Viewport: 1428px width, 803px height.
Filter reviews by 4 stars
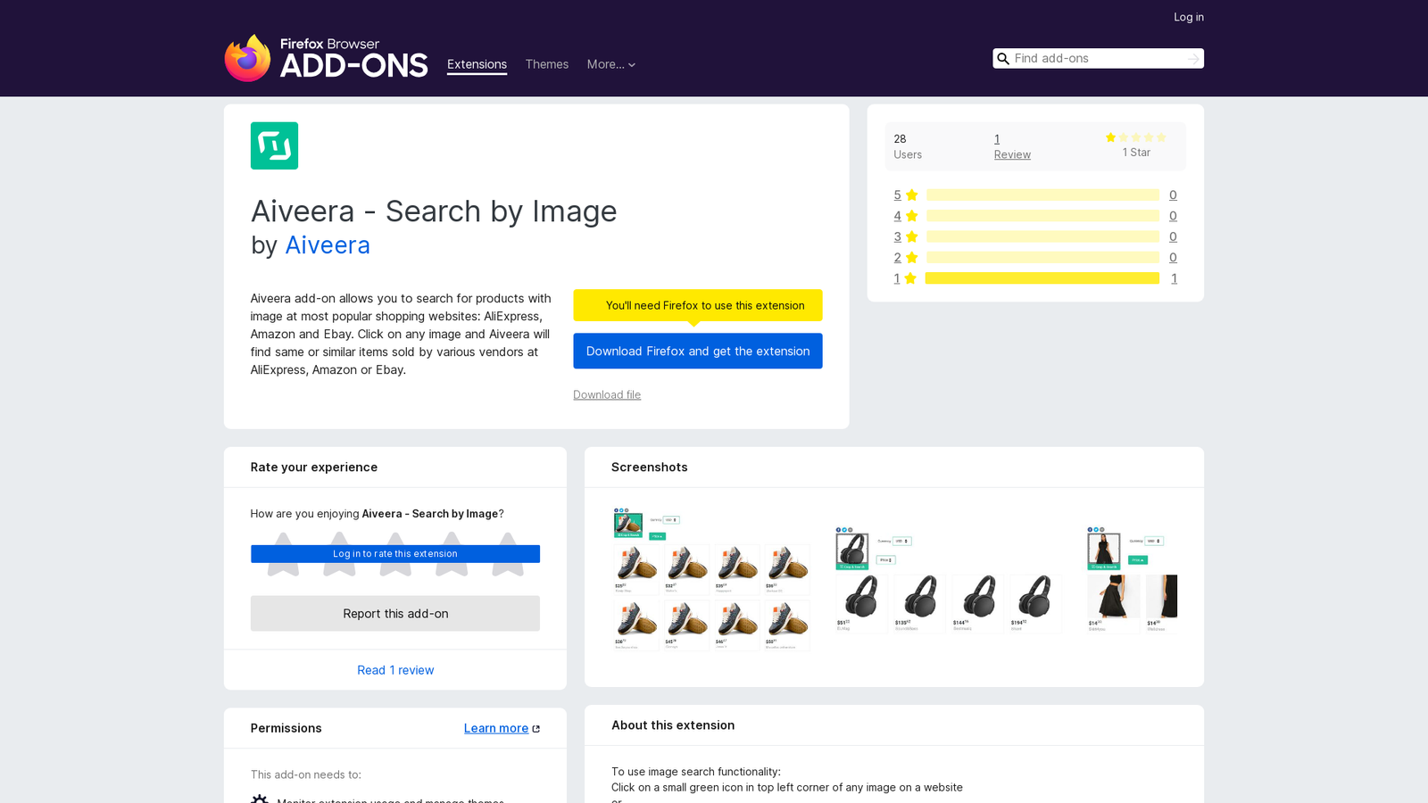click(x=906, y=216)
